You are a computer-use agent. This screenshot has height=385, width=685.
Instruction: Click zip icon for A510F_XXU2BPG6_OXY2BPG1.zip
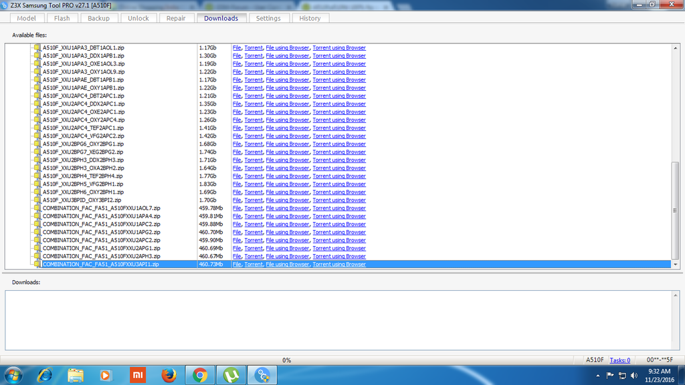click(x=37, y=144)
